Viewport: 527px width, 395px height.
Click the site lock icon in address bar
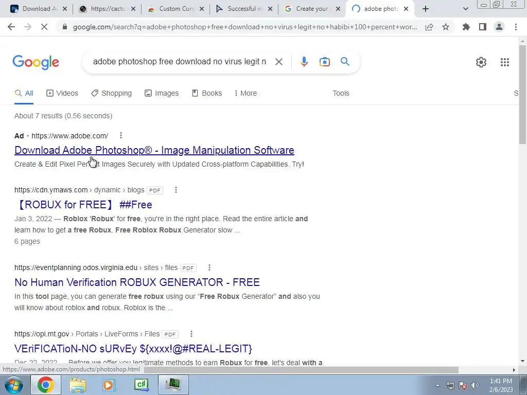tap(65, 27)
